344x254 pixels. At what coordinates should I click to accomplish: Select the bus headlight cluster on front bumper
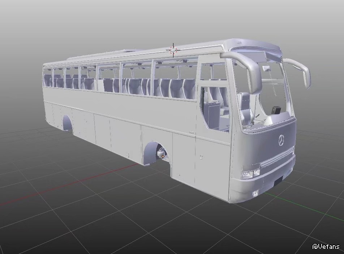(x=250, y=174)
